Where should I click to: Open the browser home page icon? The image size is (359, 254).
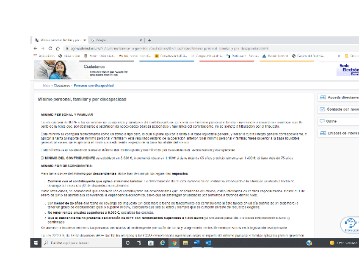58,48
